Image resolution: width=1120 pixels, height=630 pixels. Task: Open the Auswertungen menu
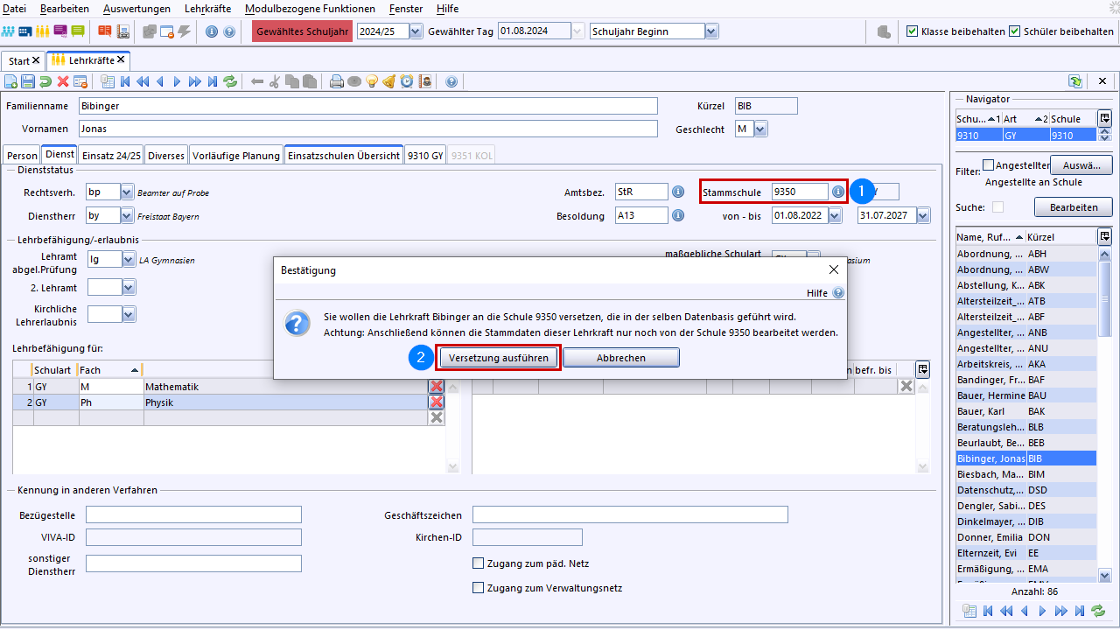(x=136, y=9)
